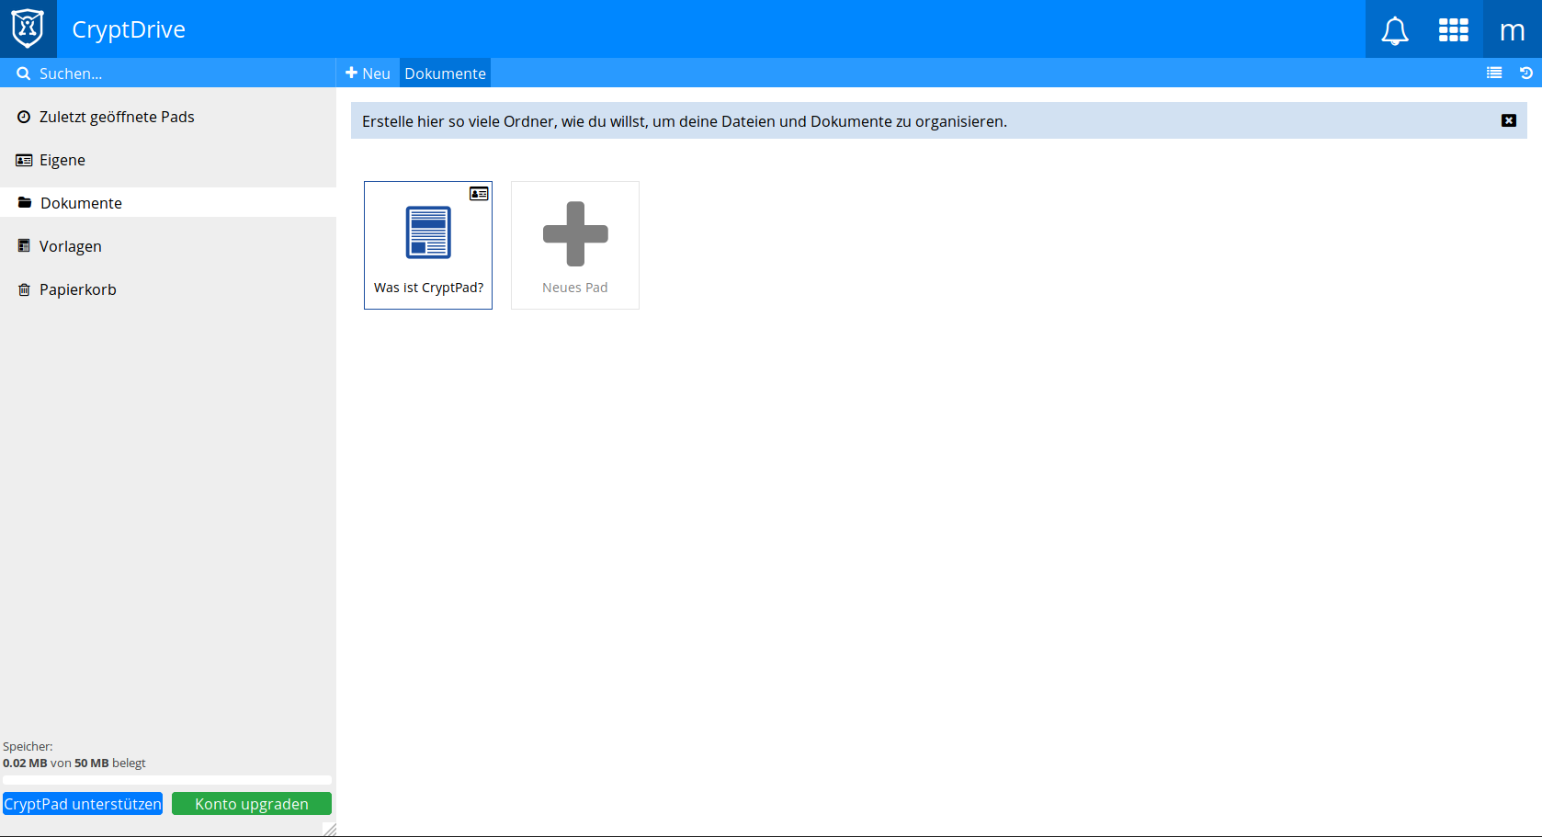The width and height of the screenshot is (1542, 837).
Task: Click the search magnifier icon
Action: [x=24, y=74]
